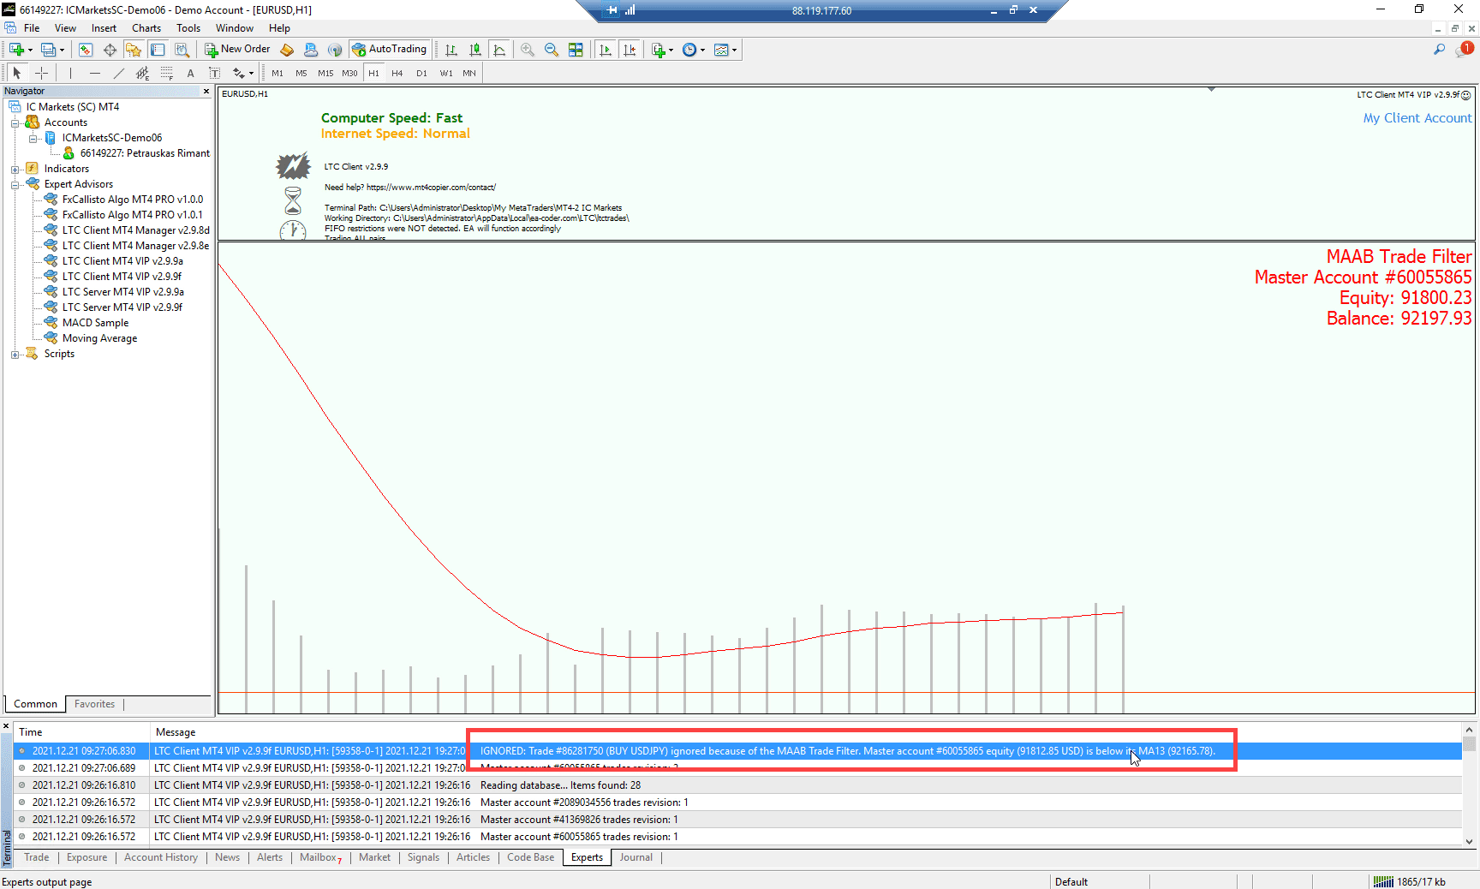
Task: Open the Indicators list dropdown icon
Action: point(661,50)
